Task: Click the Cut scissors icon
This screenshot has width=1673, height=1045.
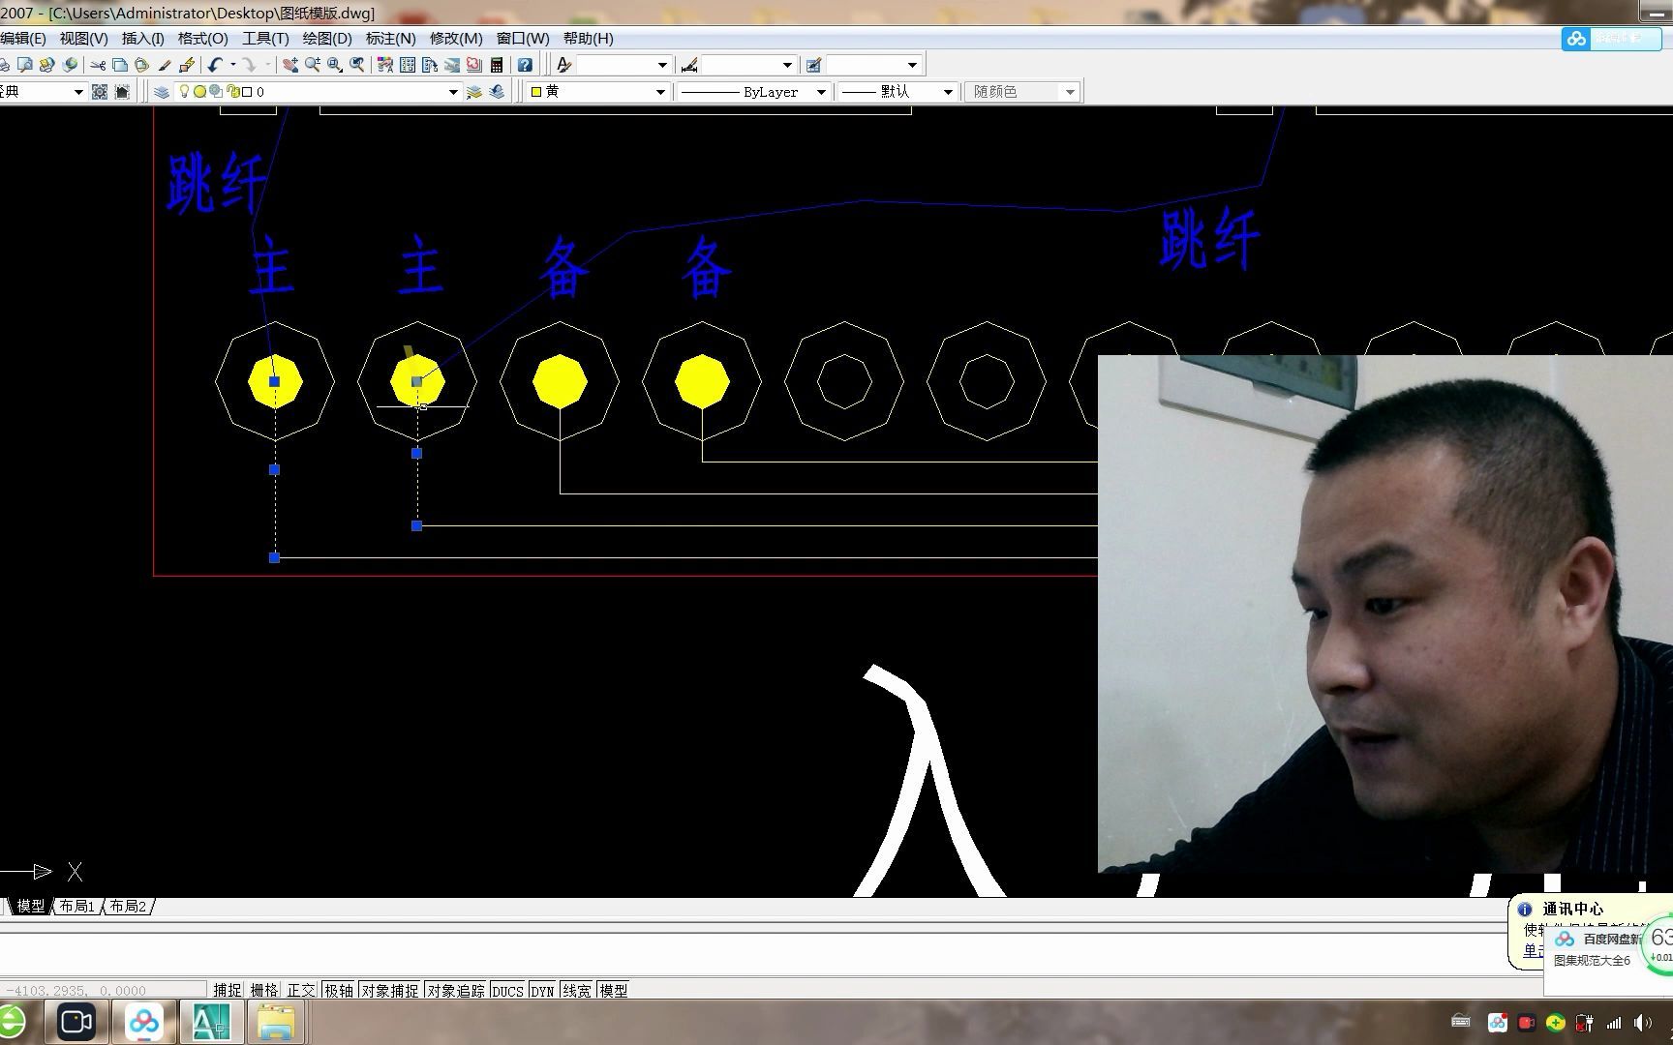Action: coord(98,65)
